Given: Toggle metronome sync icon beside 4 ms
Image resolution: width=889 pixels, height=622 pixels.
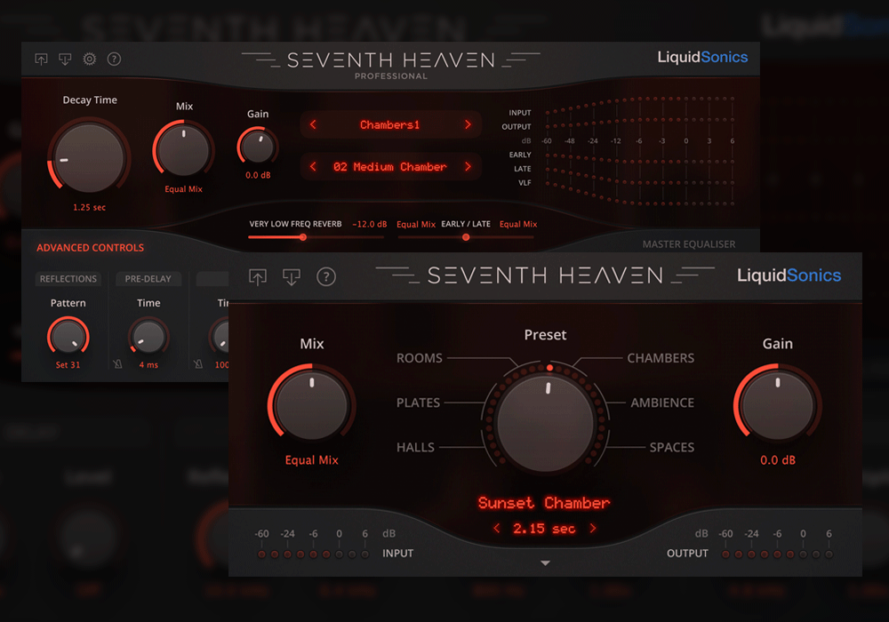Looking at the screenshot, I should [117, 364].
